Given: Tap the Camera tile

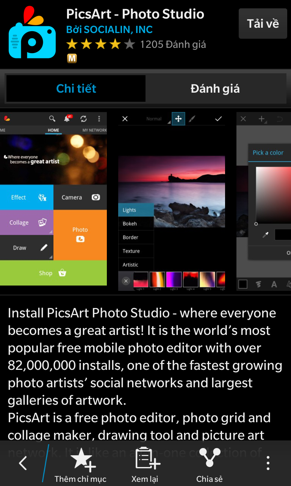Looking at the screenshot, I should [80, 197].
